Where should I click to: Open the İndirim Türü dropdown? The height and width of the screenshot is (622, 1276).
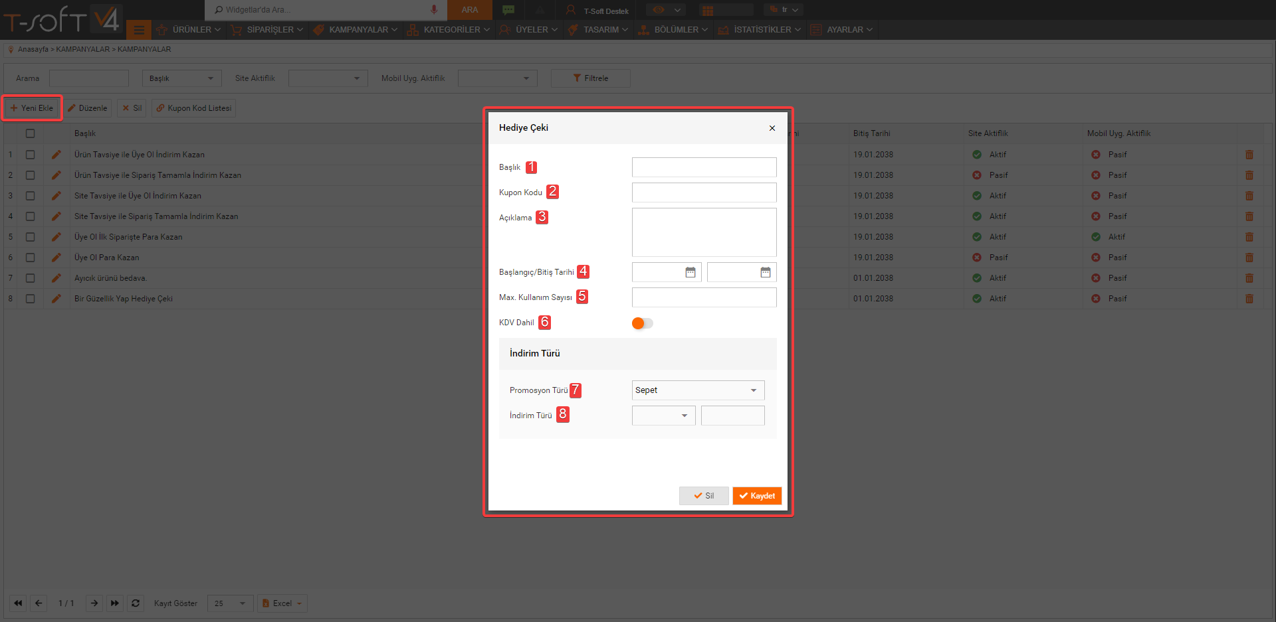tap(663, 416)
